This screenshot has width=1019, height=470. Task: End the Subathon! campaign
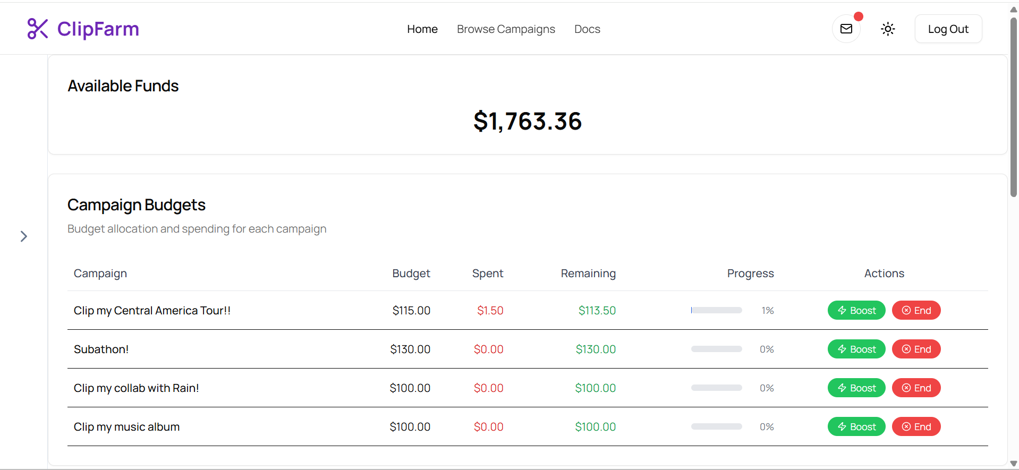coord(916,349)
